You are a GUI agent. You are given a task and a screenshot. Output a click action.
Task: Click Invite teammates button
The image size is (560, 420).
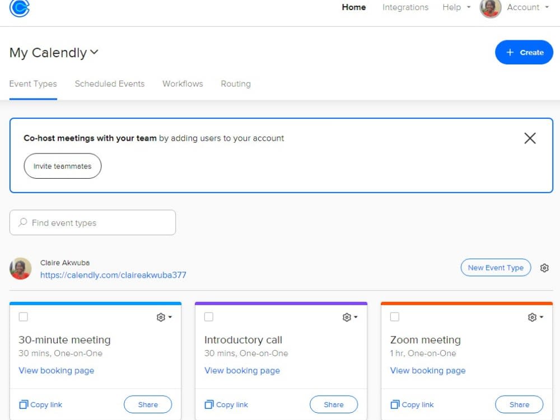coord(63,166)
